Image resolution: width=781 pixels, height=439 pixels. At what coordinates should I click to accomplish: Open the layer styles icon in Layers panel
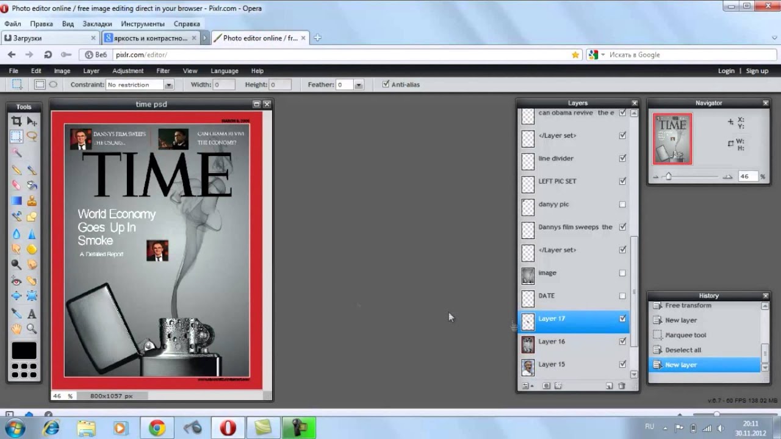tap(558, 386)
